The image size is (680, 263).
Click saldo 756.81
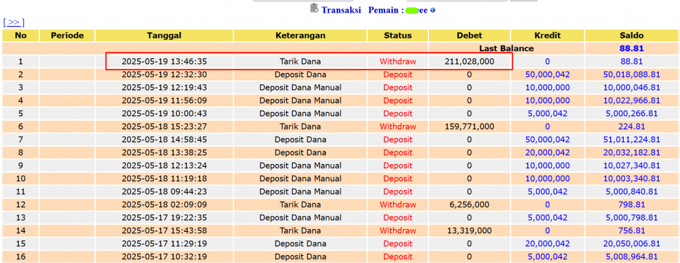[632, 231]
